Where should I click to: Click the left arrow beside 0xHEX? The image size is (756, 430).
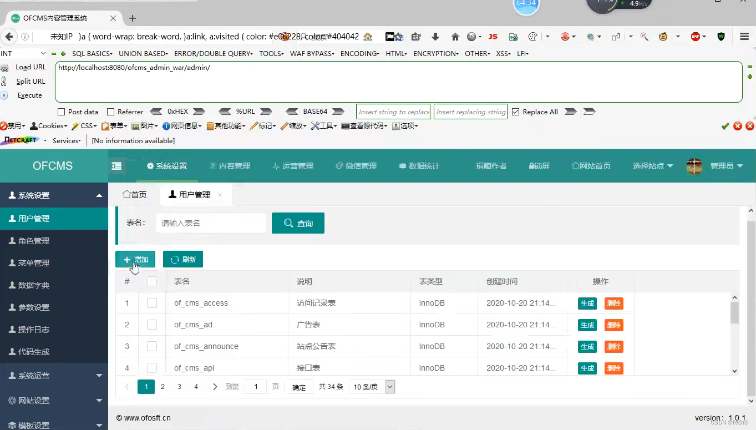[x=156, y=112]
